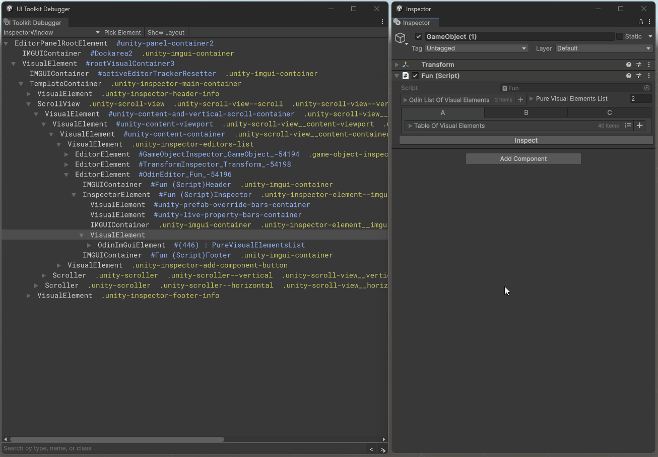Click the debugger horizontal scrollbar thumb
This screenshot has width=658, height=457.
click(117, 439)
